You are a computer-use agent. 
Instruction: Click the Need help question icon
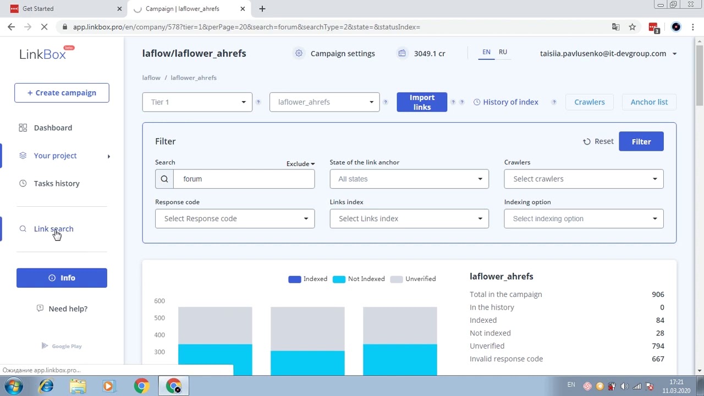tap(40, 309)
